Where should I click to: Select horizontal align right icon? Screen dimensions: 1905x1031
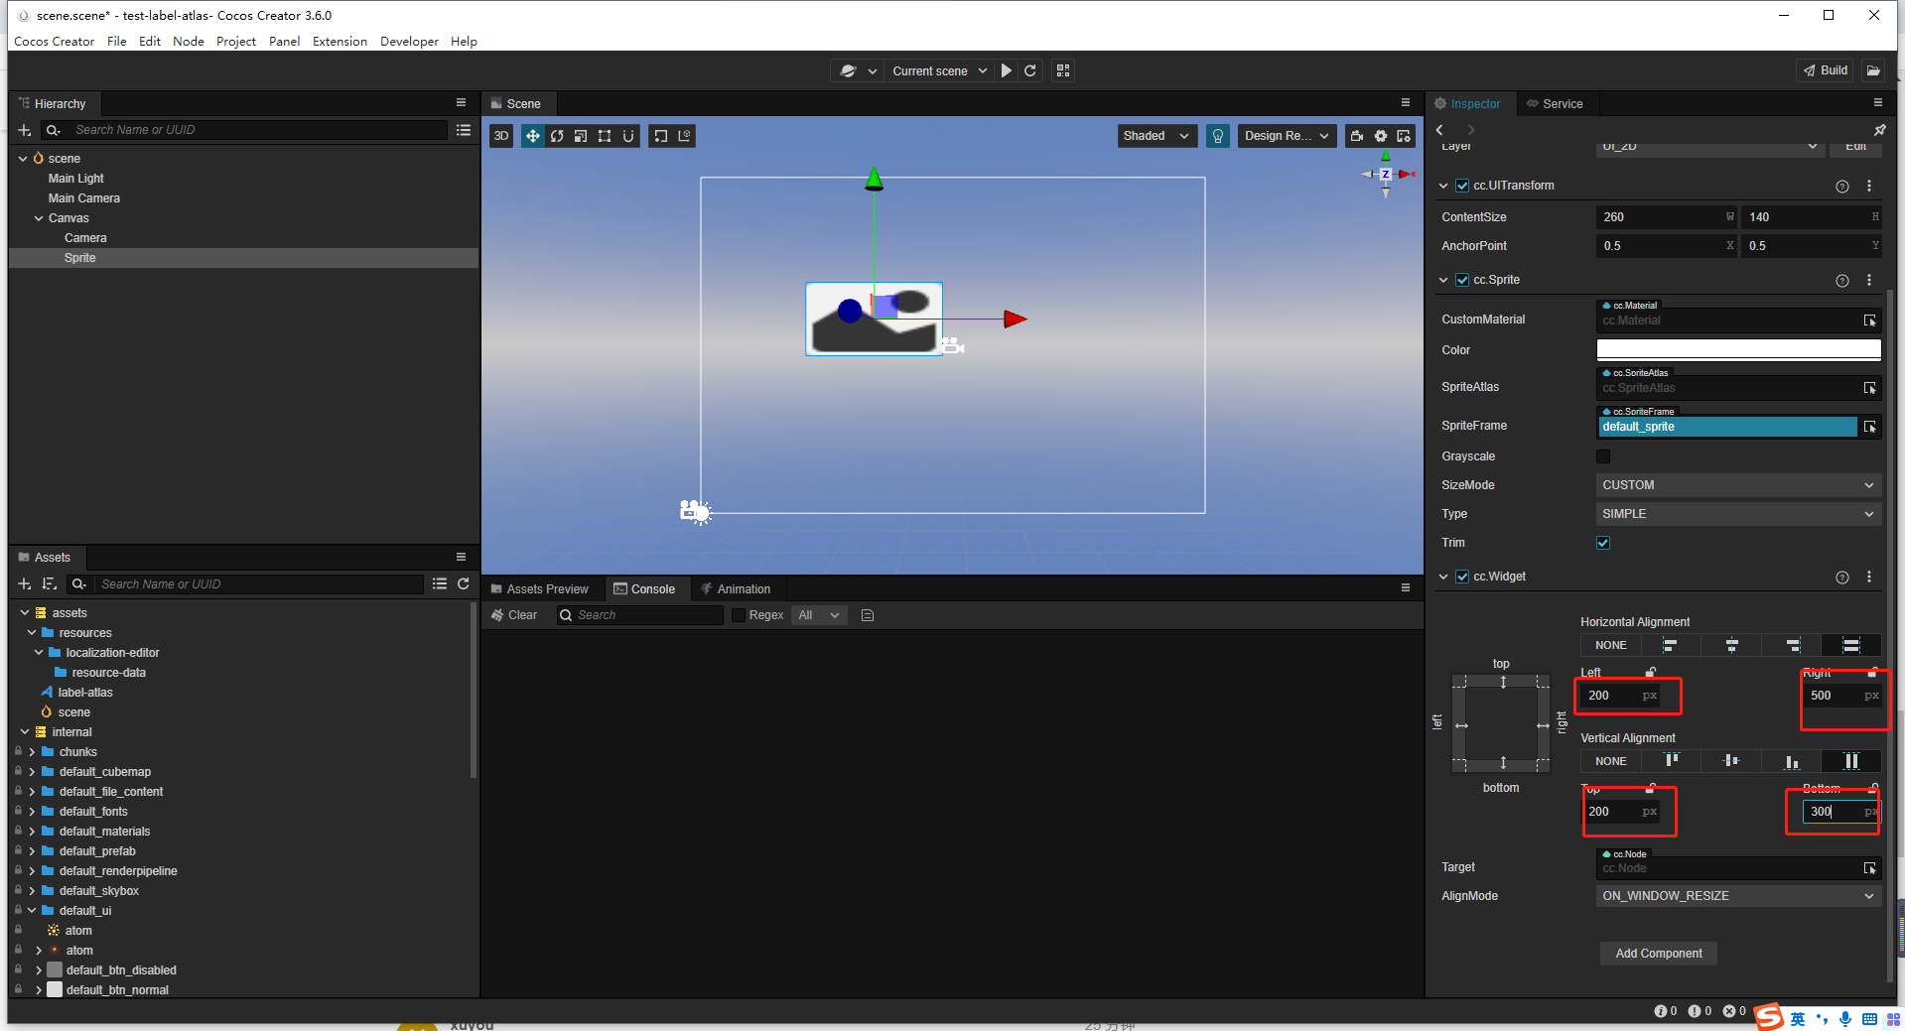1792,645
